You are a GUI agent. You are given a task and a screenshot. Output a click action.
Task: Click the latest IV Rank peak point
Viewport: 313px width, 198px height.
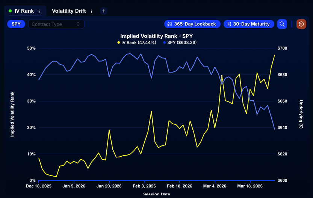[x=275, y=55]
